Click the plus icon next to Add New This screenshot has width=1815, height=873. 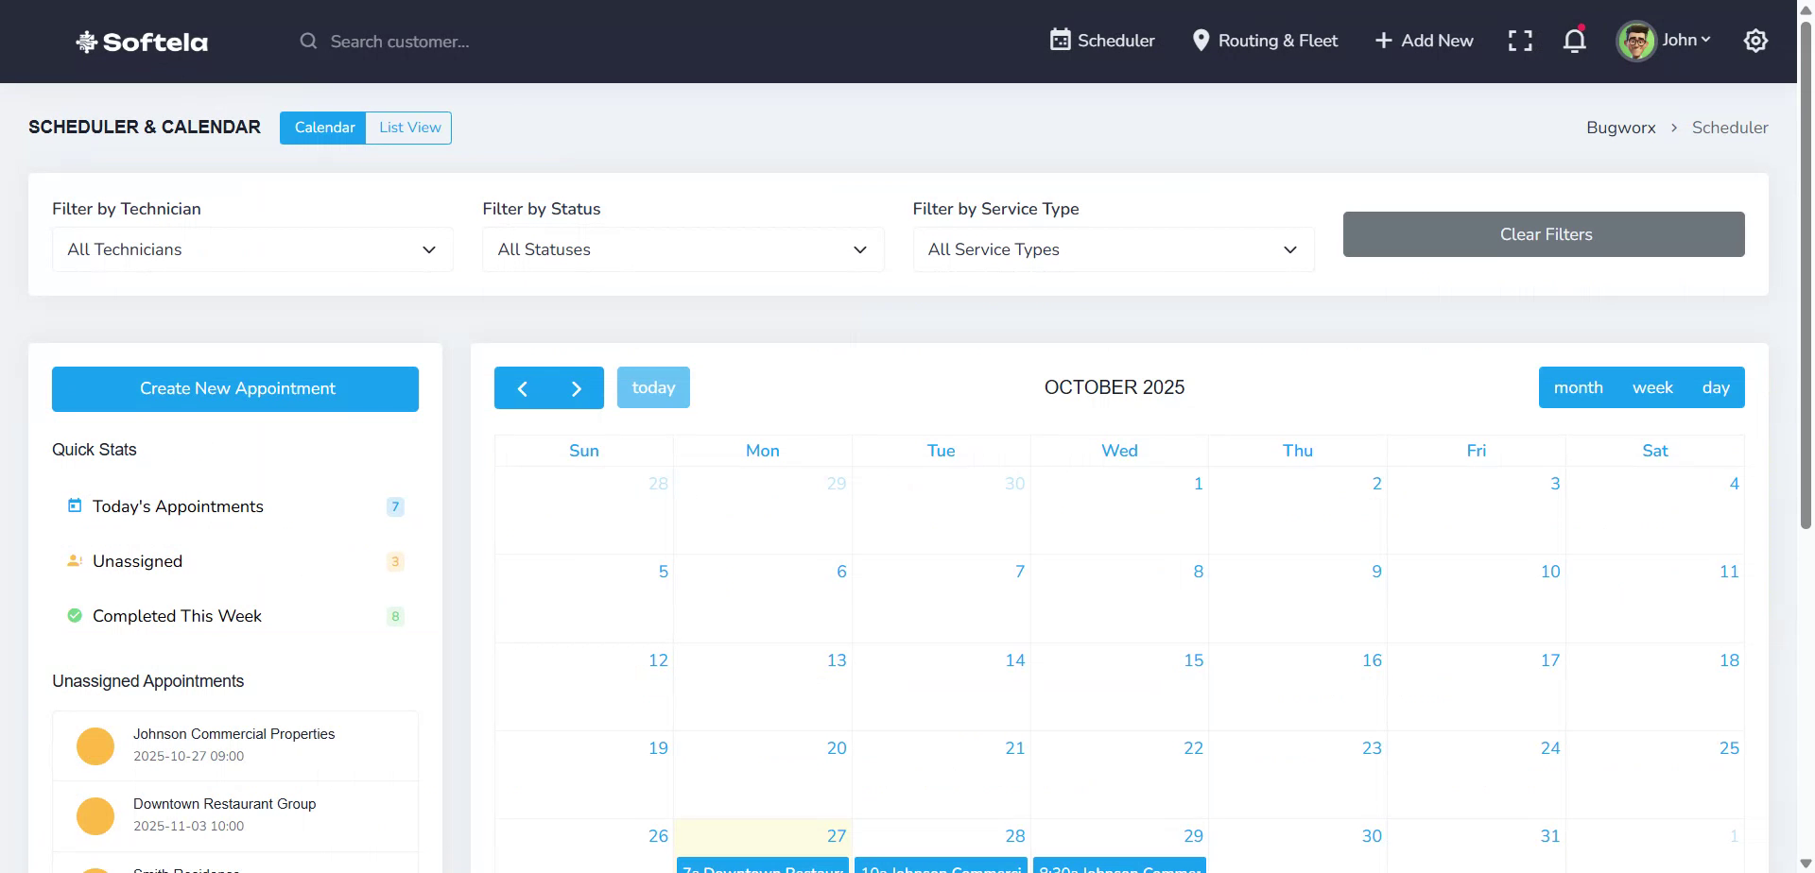1383,41
